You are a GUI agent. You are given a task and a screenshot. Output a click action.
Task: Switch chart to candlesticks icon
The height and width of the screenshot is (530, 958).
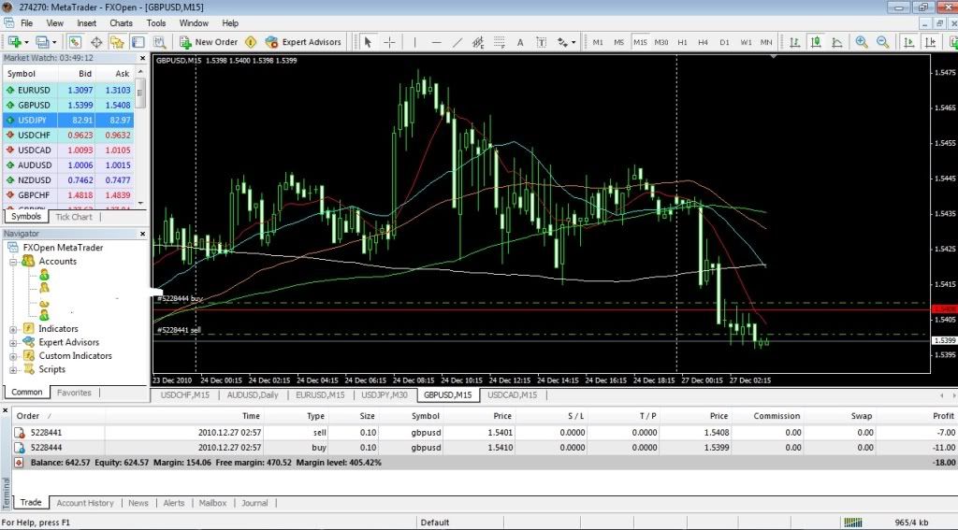(x=816, y=42)
